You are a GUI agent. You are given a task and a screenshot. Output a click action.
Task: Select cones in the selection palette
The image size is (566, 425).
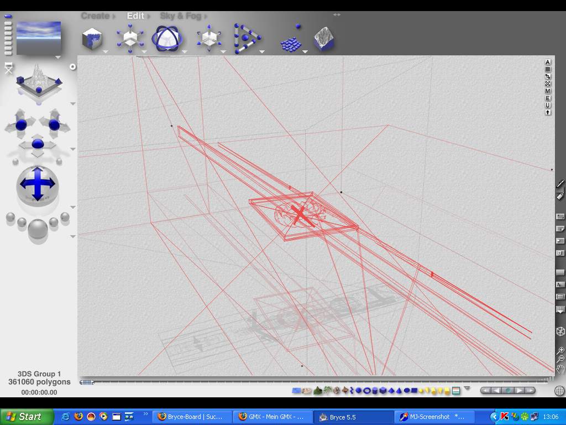[399, 391]
